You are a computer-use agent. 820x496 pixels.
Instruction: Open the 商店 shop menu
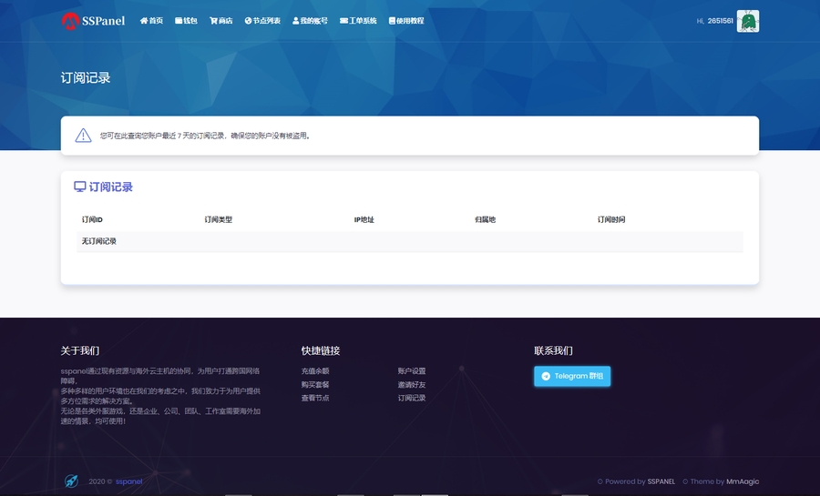(220, 21)
